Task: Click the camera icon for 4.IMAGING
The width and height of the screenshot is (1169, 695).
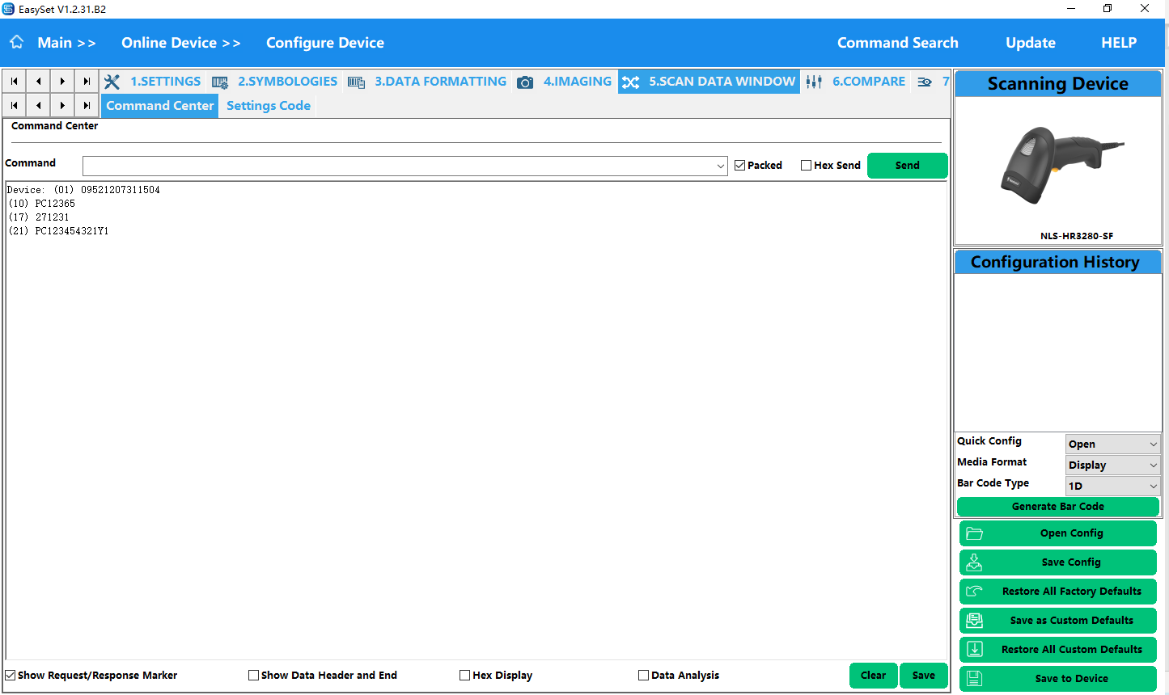Action: pos(525,82)
